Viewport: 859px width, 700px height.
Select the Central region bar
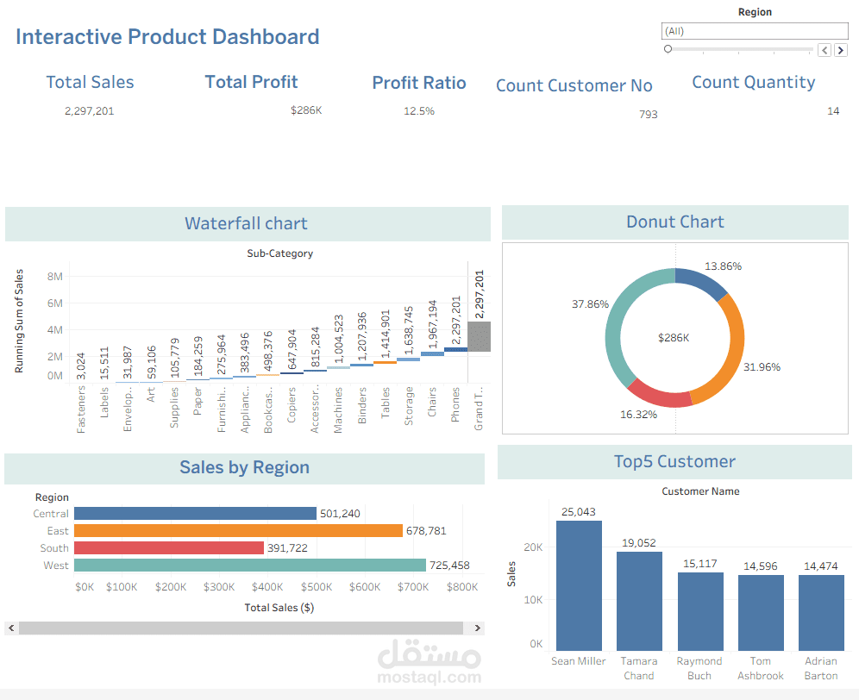click(194, 513)
